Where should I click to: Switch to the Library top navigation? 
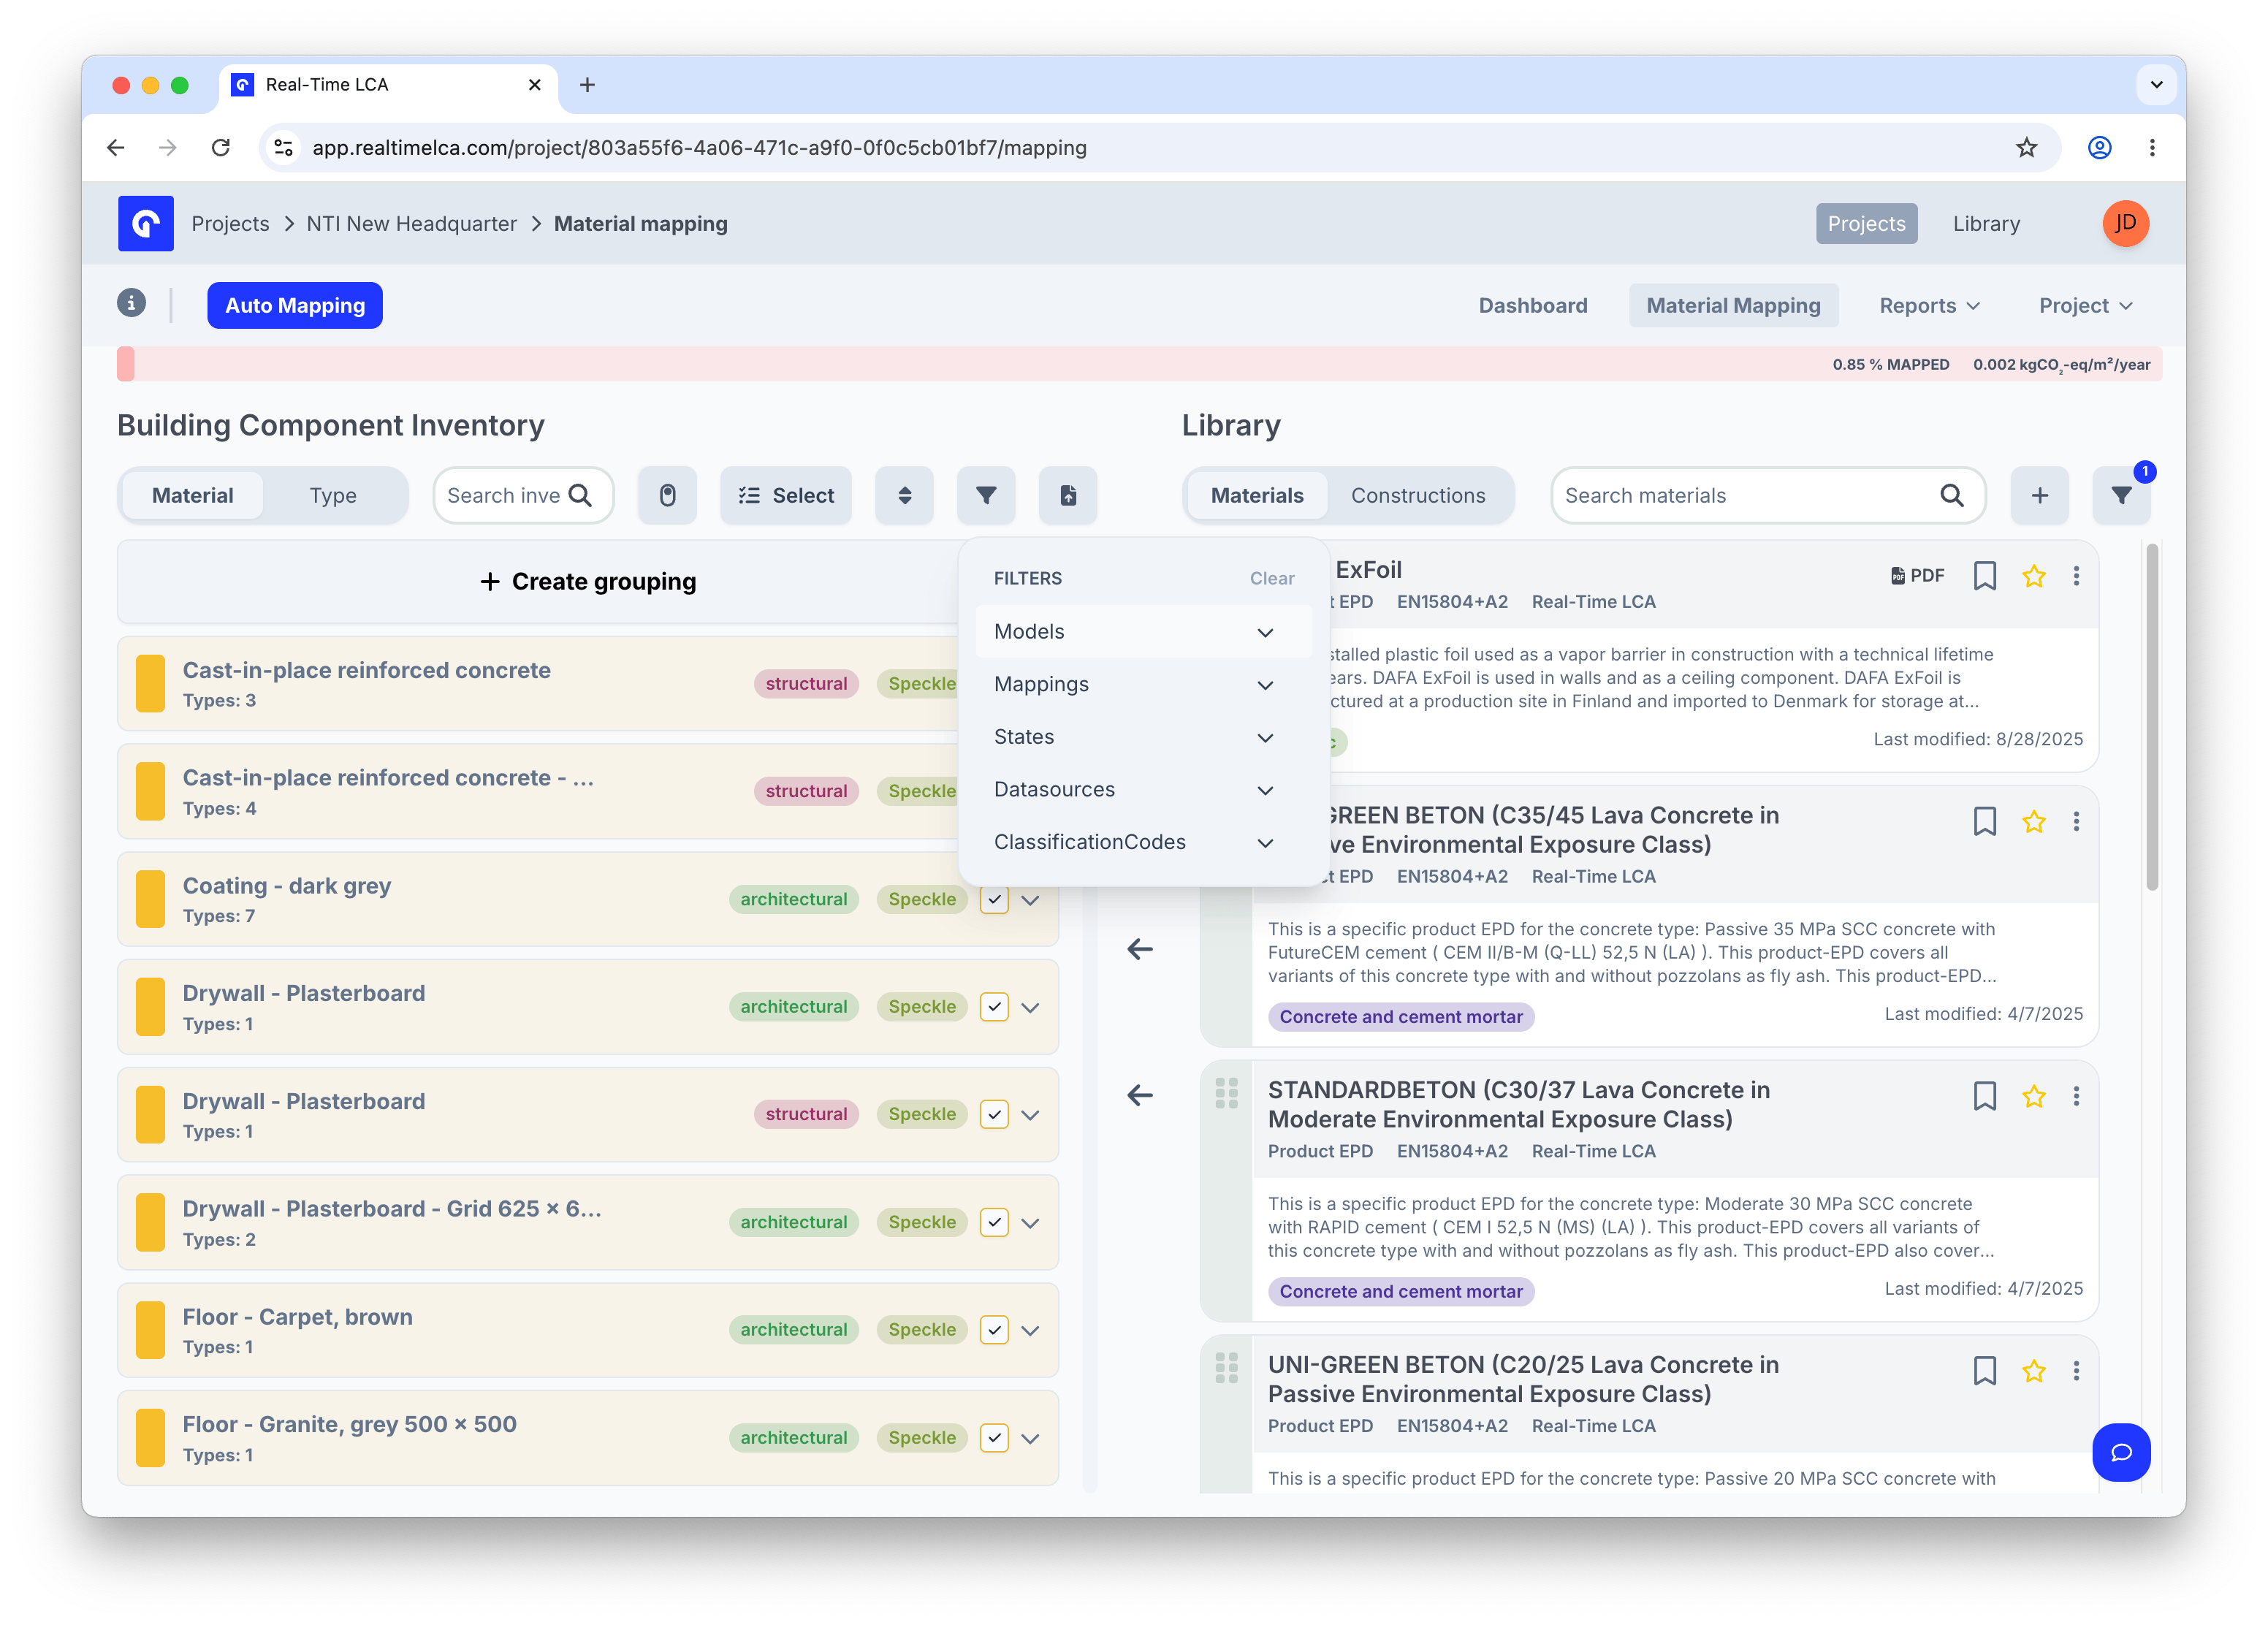click(1986, 223)
